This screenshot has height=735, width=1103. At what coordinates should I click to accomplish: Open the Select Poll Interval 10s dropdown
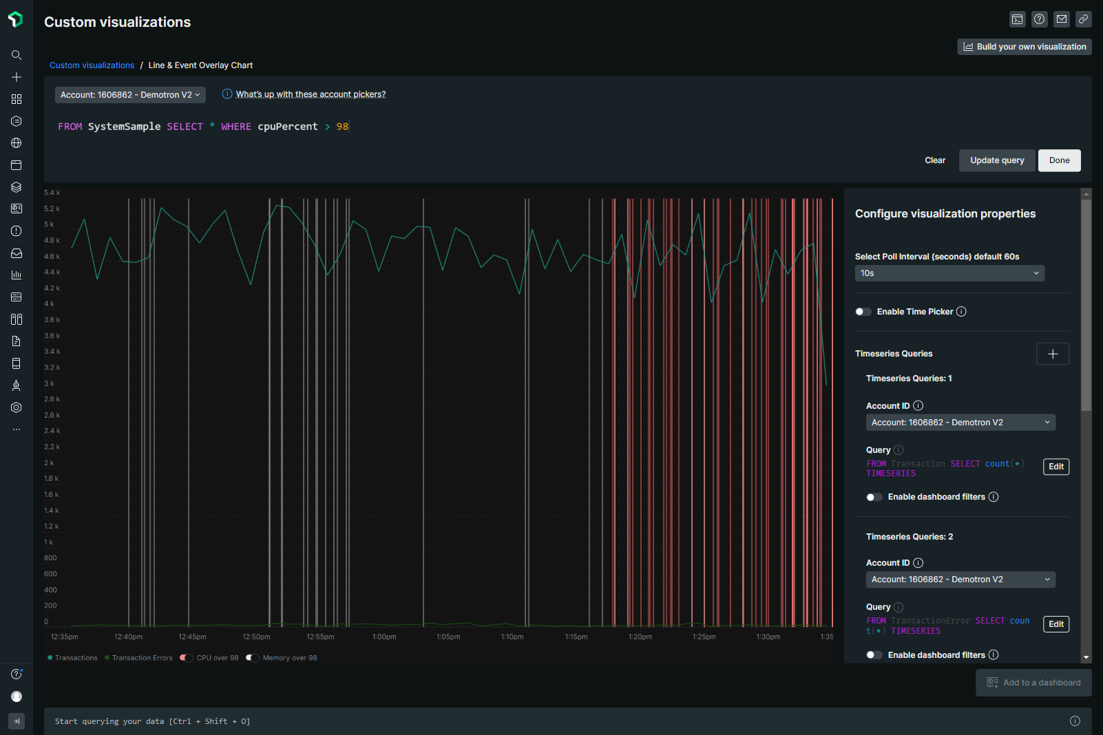(949, 273)
